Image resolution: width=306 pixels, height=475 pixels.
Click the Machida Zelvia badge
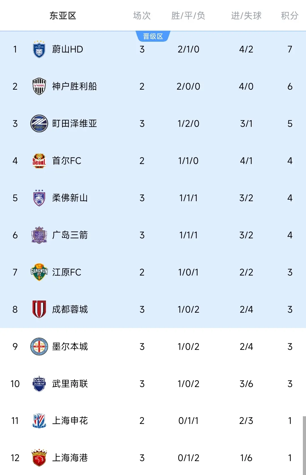39,124
